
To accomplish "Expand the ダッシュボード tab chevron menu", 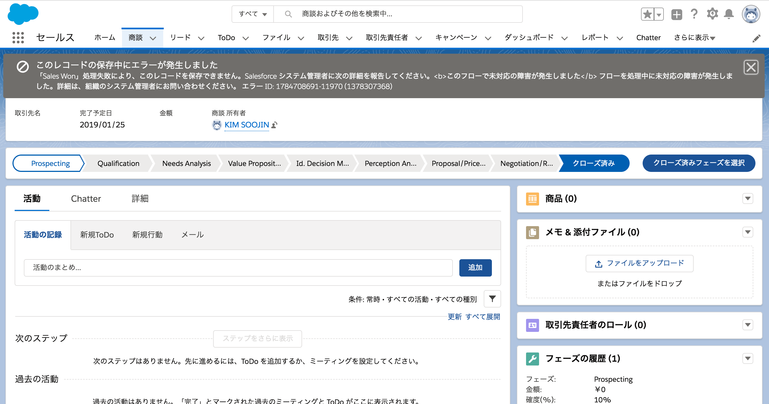I will [x=564, y=38].
